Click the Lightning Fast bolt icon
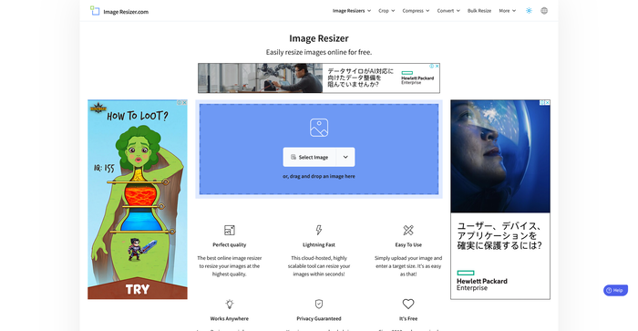Image resolution: width=638 pixels, height=331 pixels. coord(319,230)
